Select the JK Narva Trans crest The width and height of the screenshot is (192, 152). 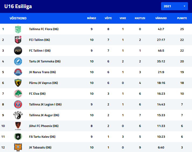tap(18, 72)
